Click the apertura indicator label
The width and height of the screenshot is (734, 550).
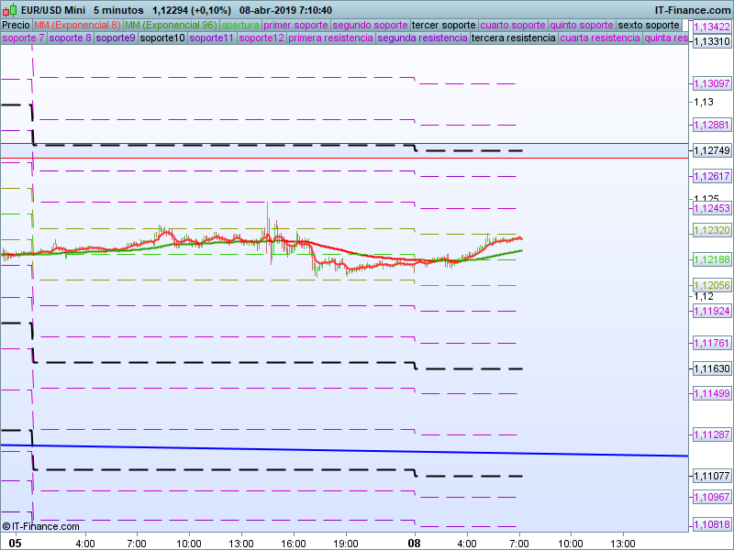[240, 25]
